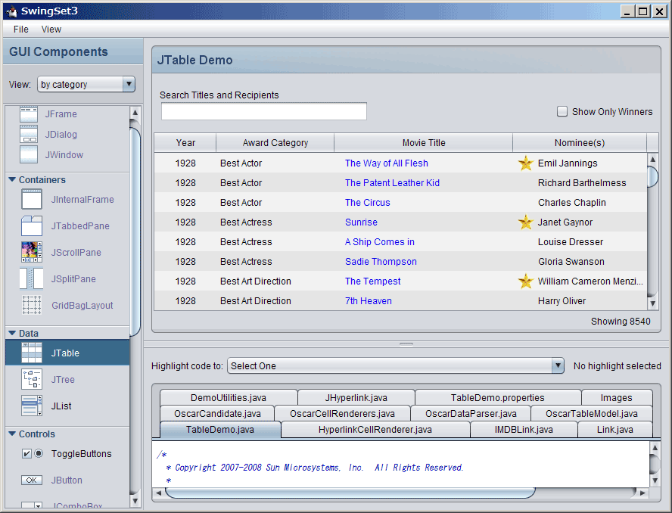Click the Oscar table scroll down arrow
Screen dimensions: 672x513
[x=652, y=304]
